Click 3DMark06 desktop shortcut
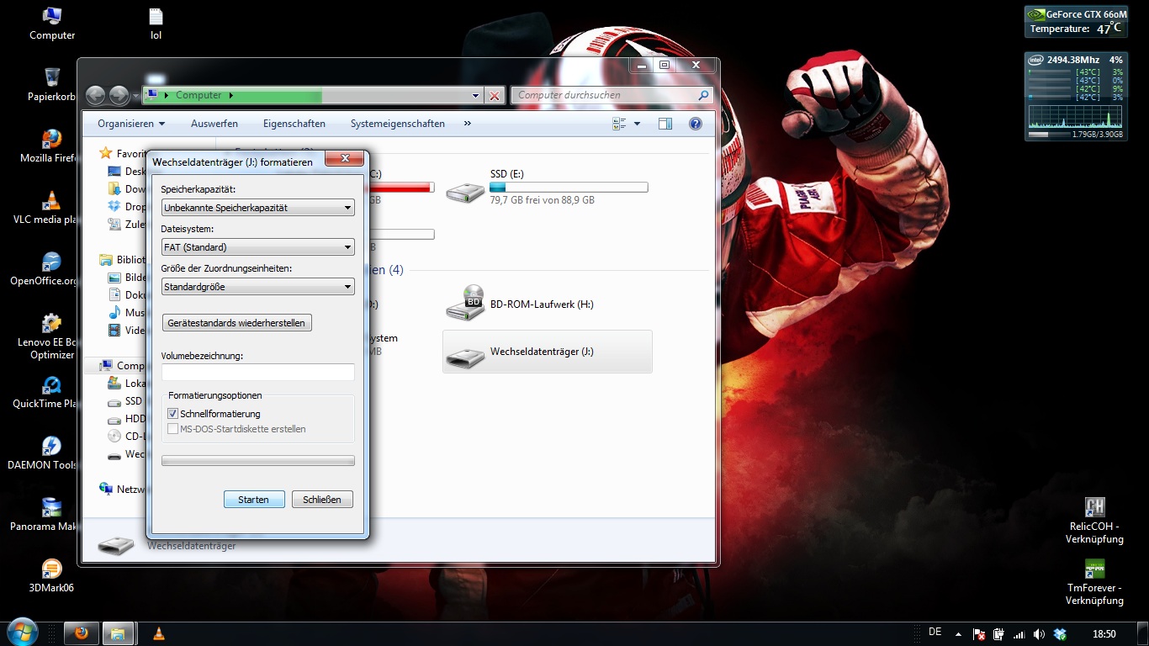This screenshot has height=646, width=1149. tap(52, 575)
